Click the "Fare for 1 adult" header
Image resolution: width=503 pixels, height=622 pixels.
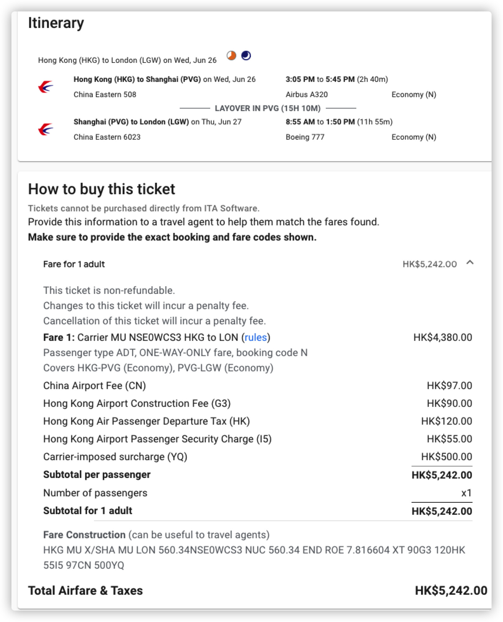pos(74,264)
